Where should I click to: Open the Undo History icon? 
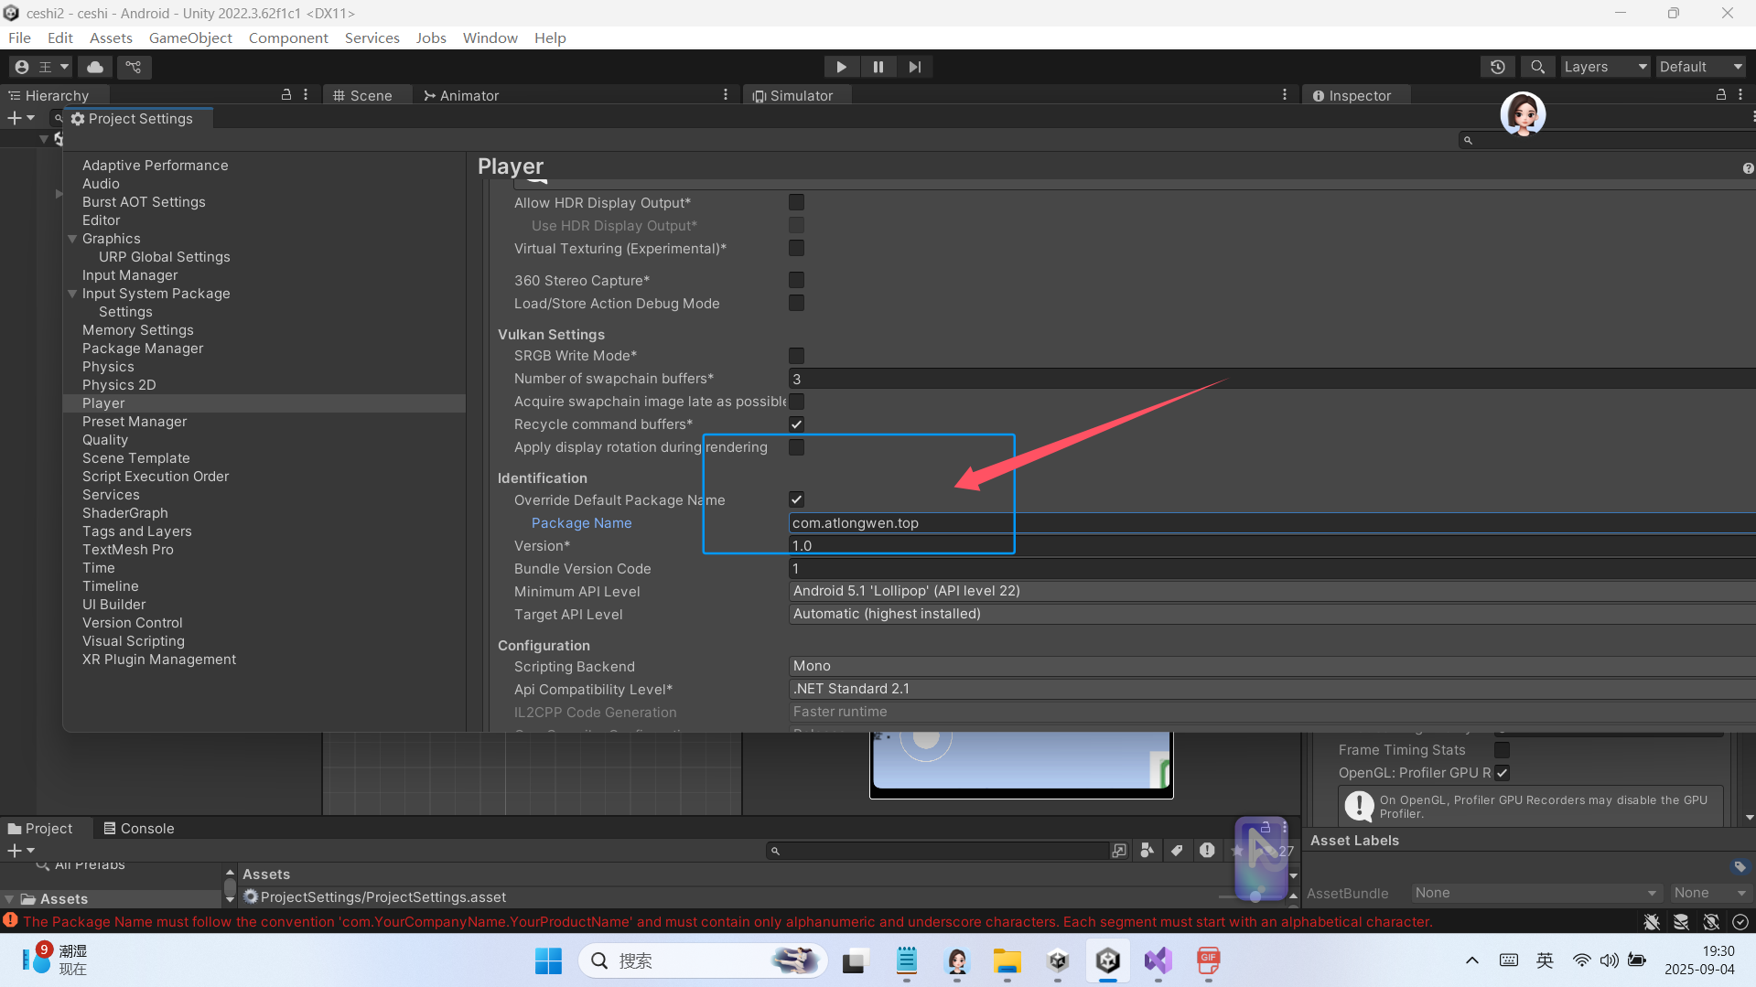point(1498,67)
